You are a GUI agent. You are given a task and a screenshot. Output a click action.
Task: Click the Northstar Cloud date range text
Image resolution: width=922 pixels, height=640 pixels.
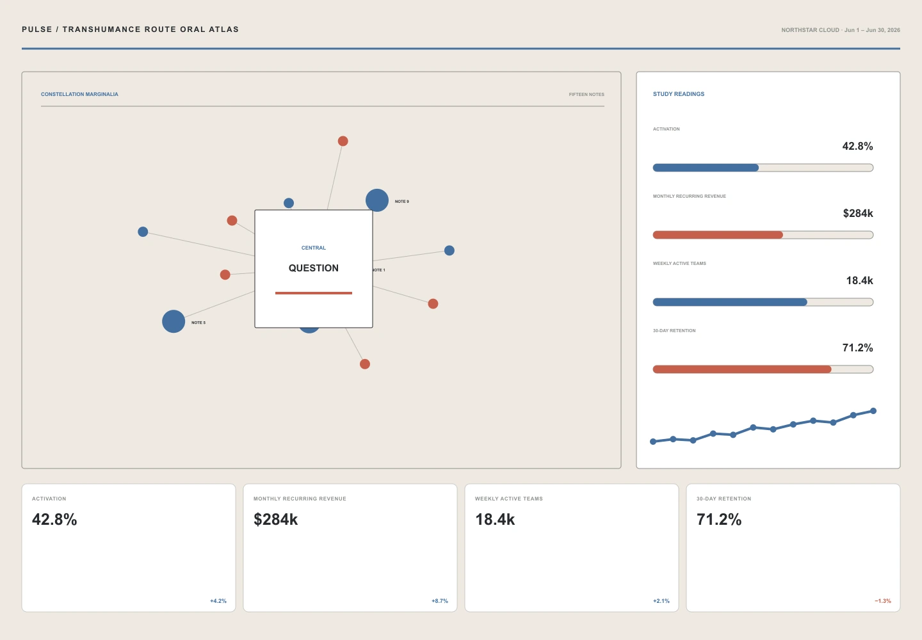pos(841,30)
